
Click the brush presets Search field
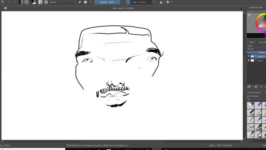(256, 141)
